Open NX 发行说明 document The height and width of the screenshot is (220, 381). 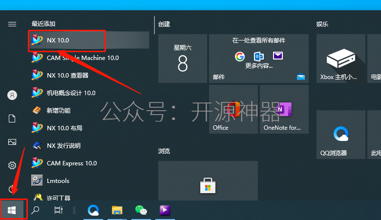pos(89,145)
